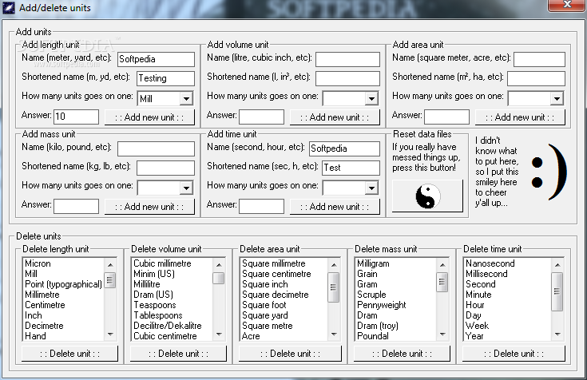The width and height of the screenshot is (587, 380).
Task: Open the area unit base dropdown
Action: tap(557, 98)
